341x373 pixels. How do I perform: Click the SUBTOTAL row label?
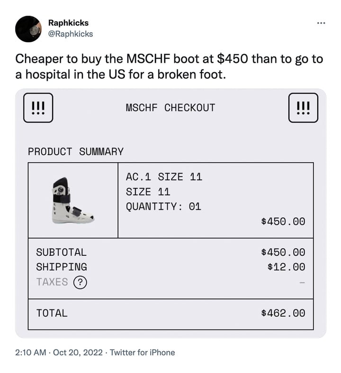click(62, 252)
